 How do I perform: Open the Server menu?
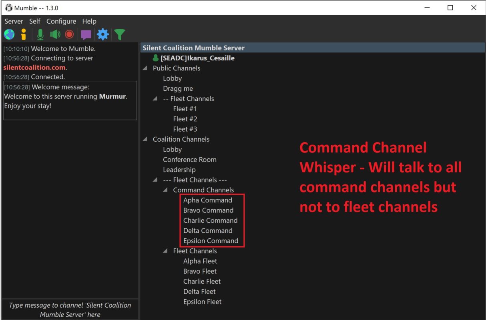coord(14,21)
